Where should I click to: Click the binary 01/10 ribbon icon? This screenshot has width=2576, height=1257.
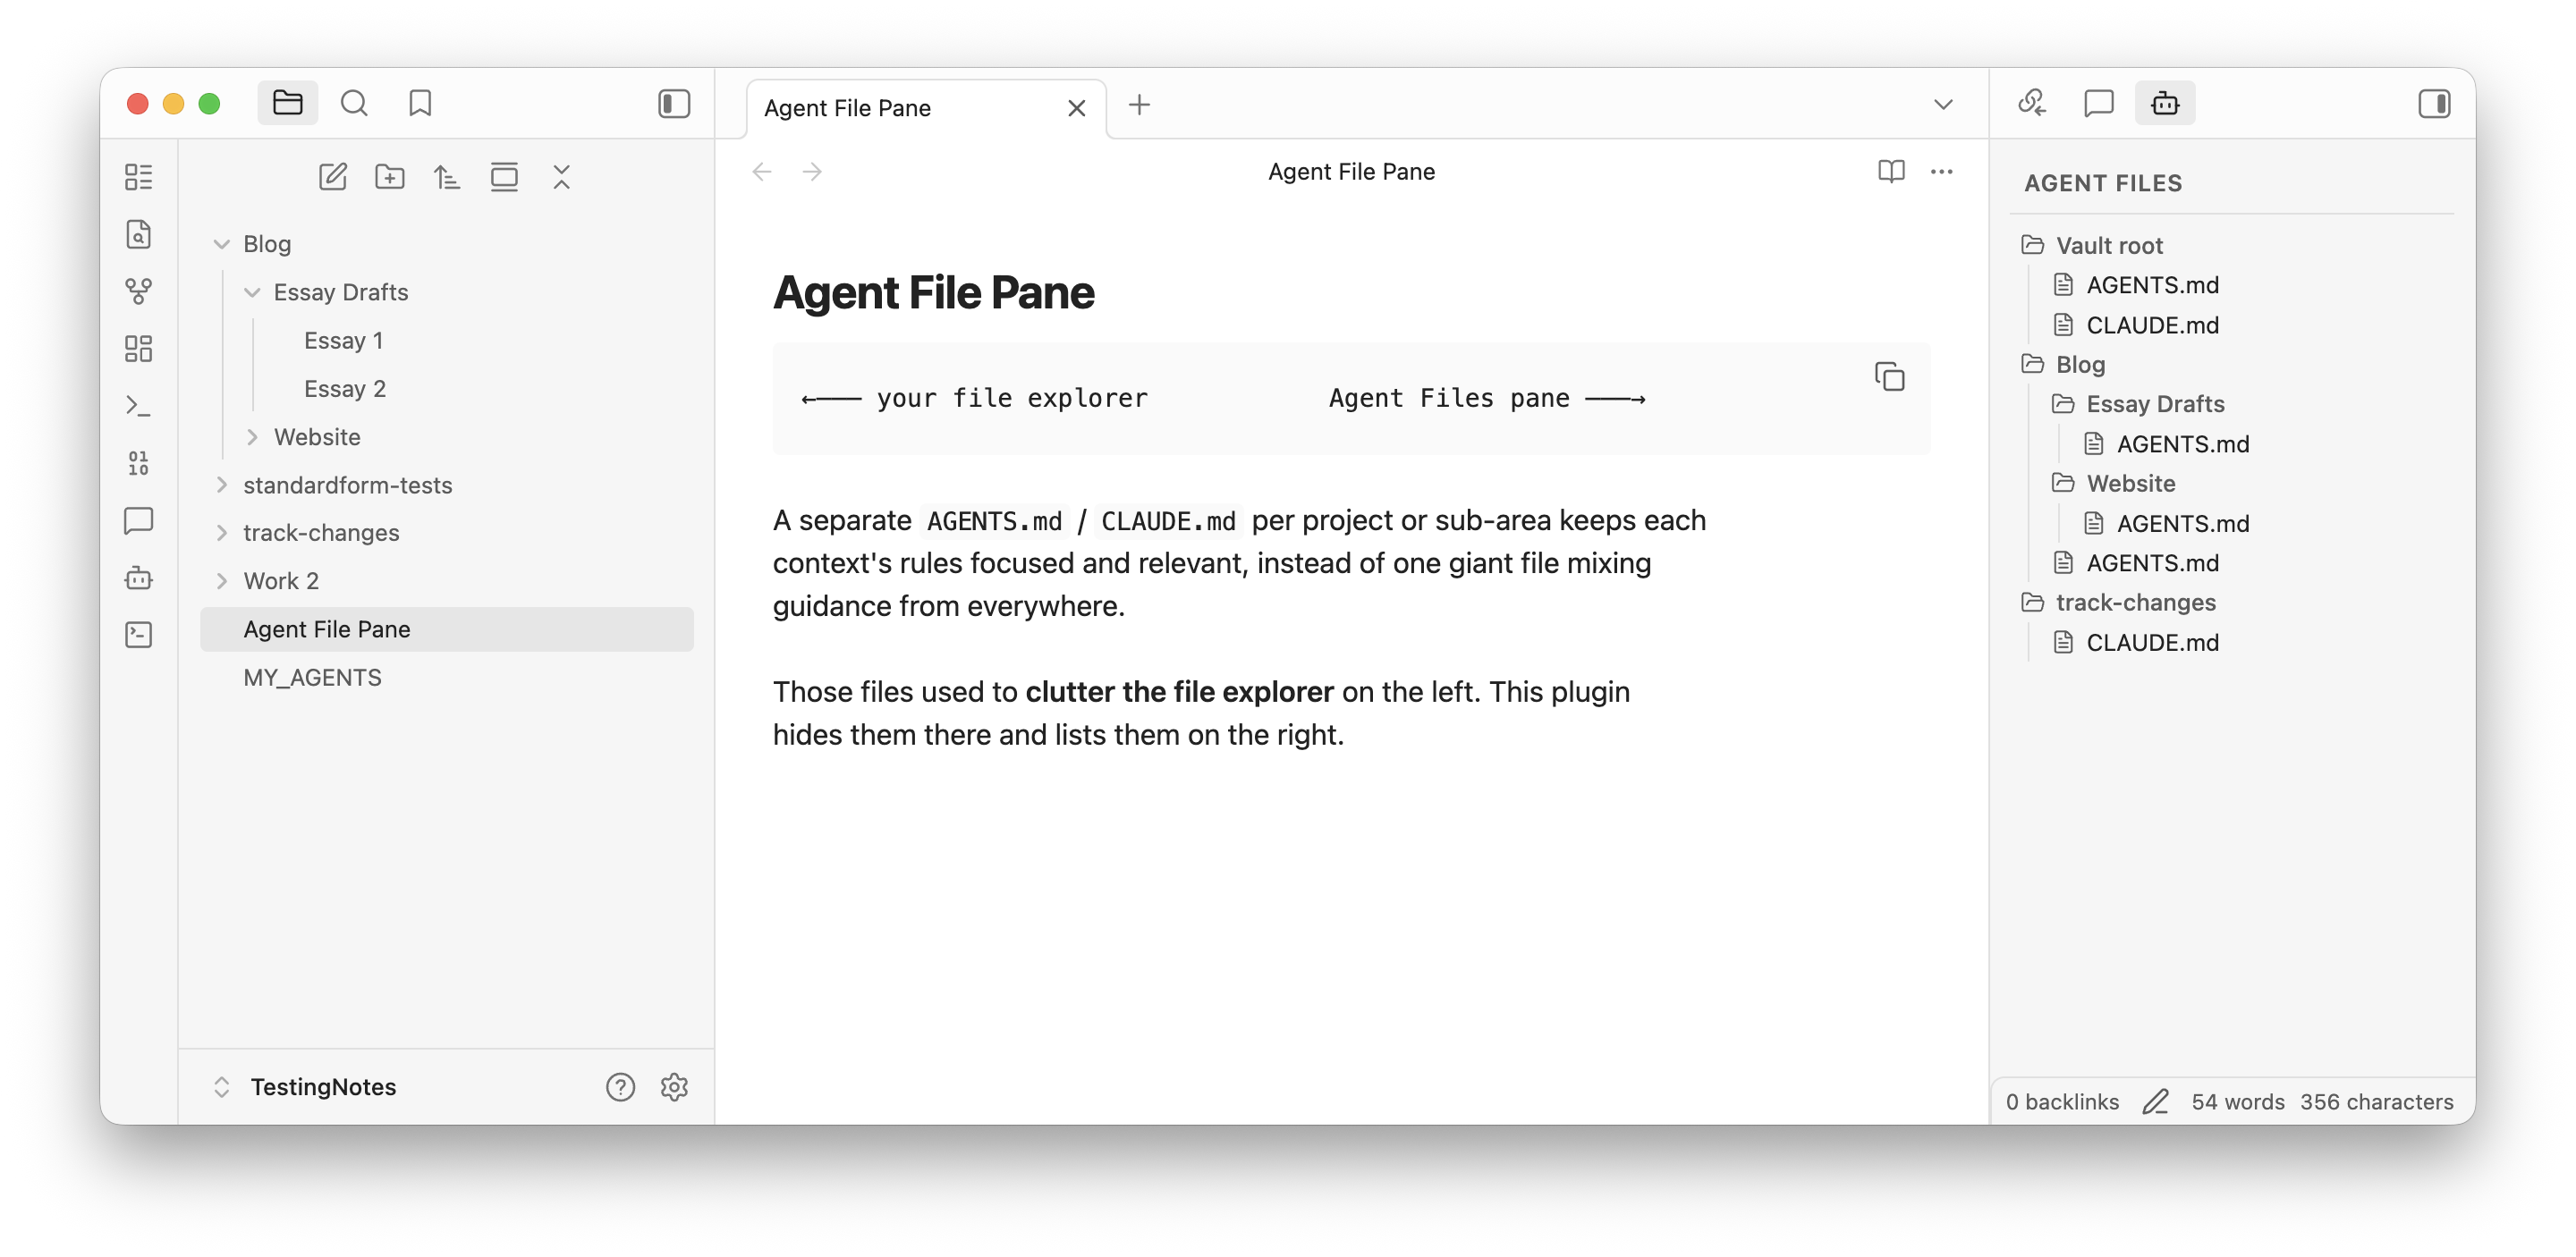point(139,462)
